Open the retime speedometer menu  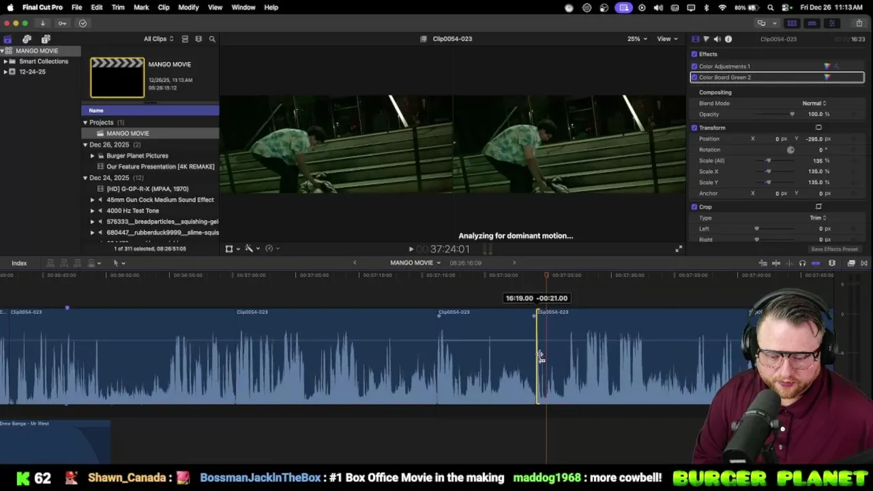(x=271, y=249)
